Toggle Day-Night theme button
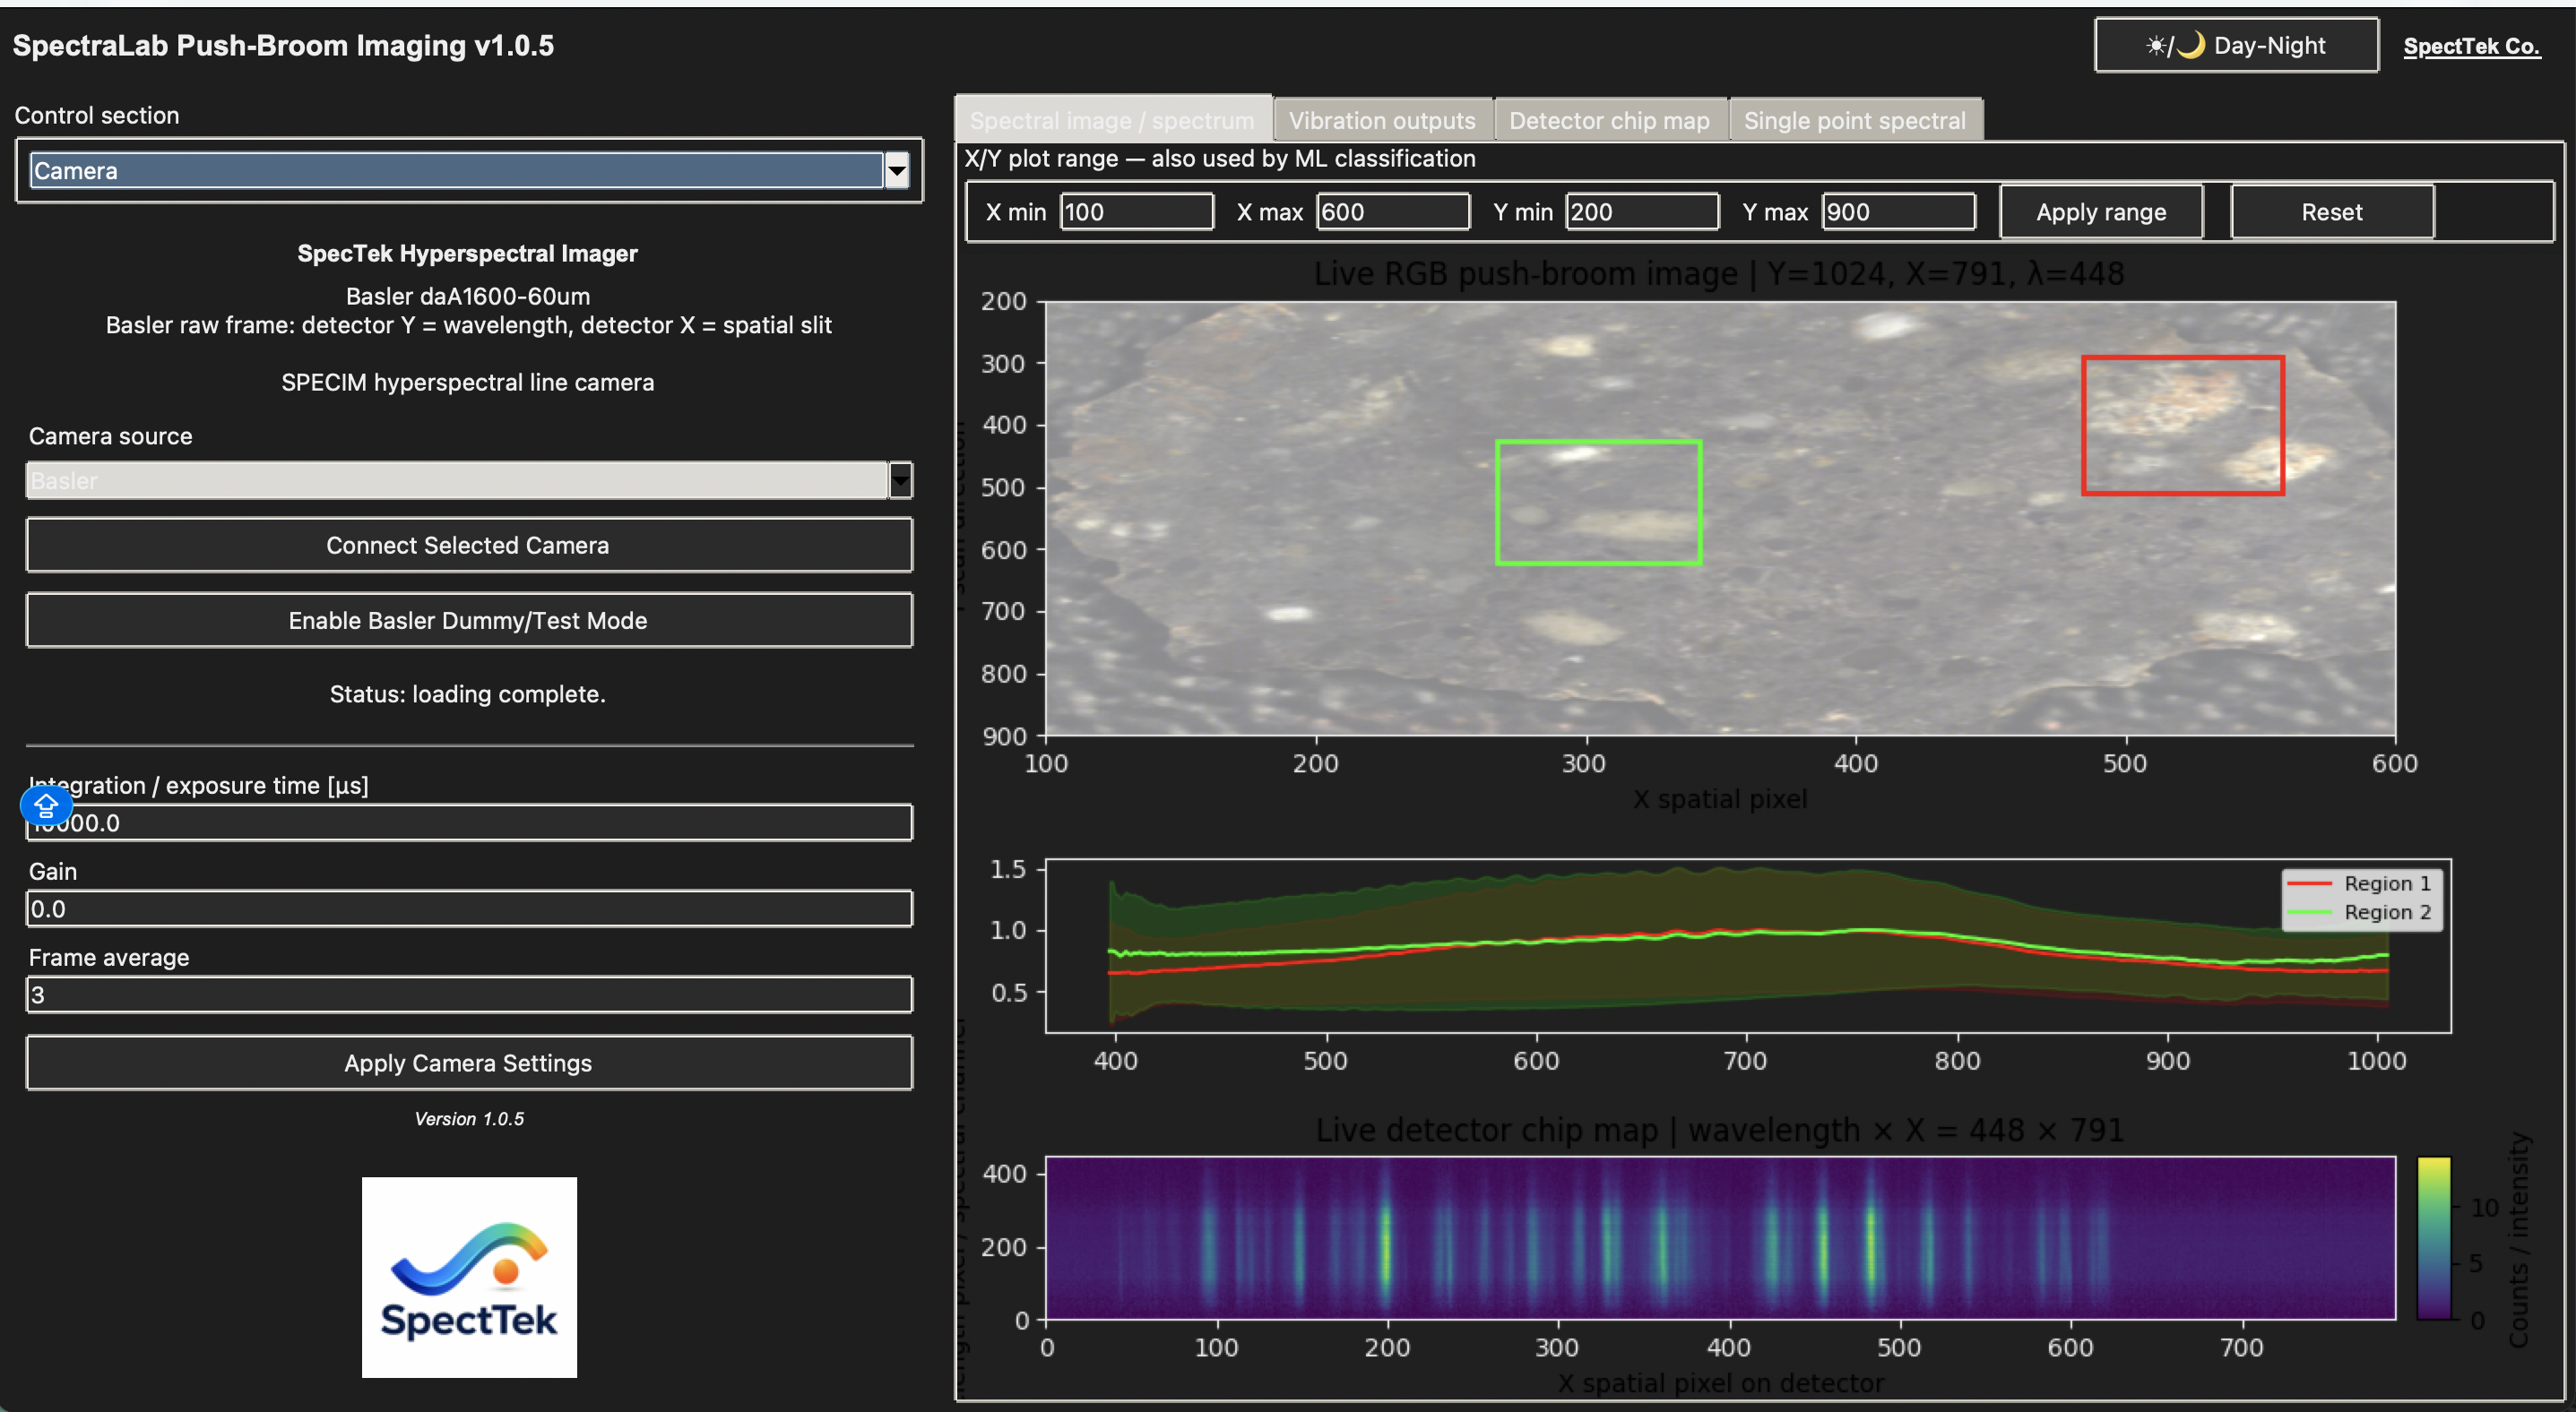This screenshot has height=1412, width=2576. pyautogui.click(x=2236, y=46)
